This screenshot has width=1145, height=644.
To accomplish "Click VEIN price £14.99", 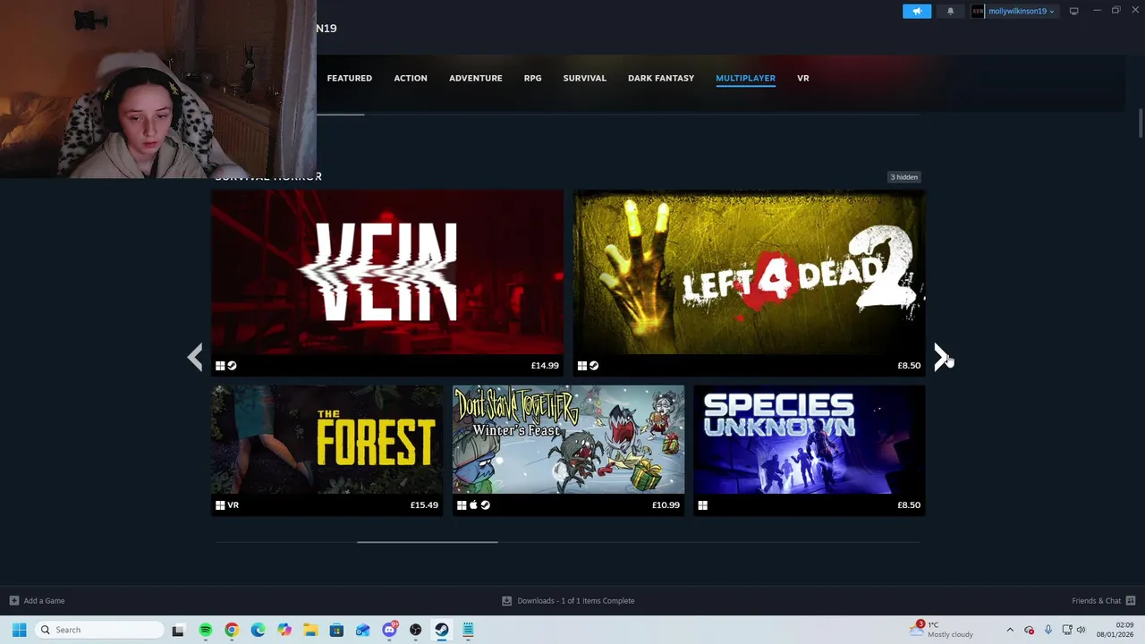I will (x=545, y=365).
